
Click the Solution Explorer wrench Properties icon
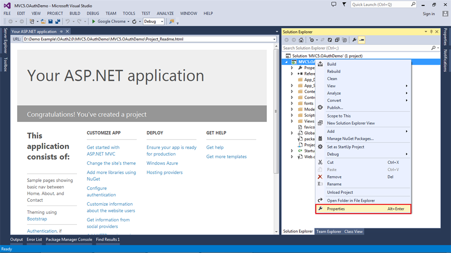coord(354,40)
